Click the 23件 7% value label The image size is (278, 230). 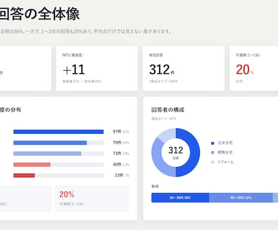point(122,176)
